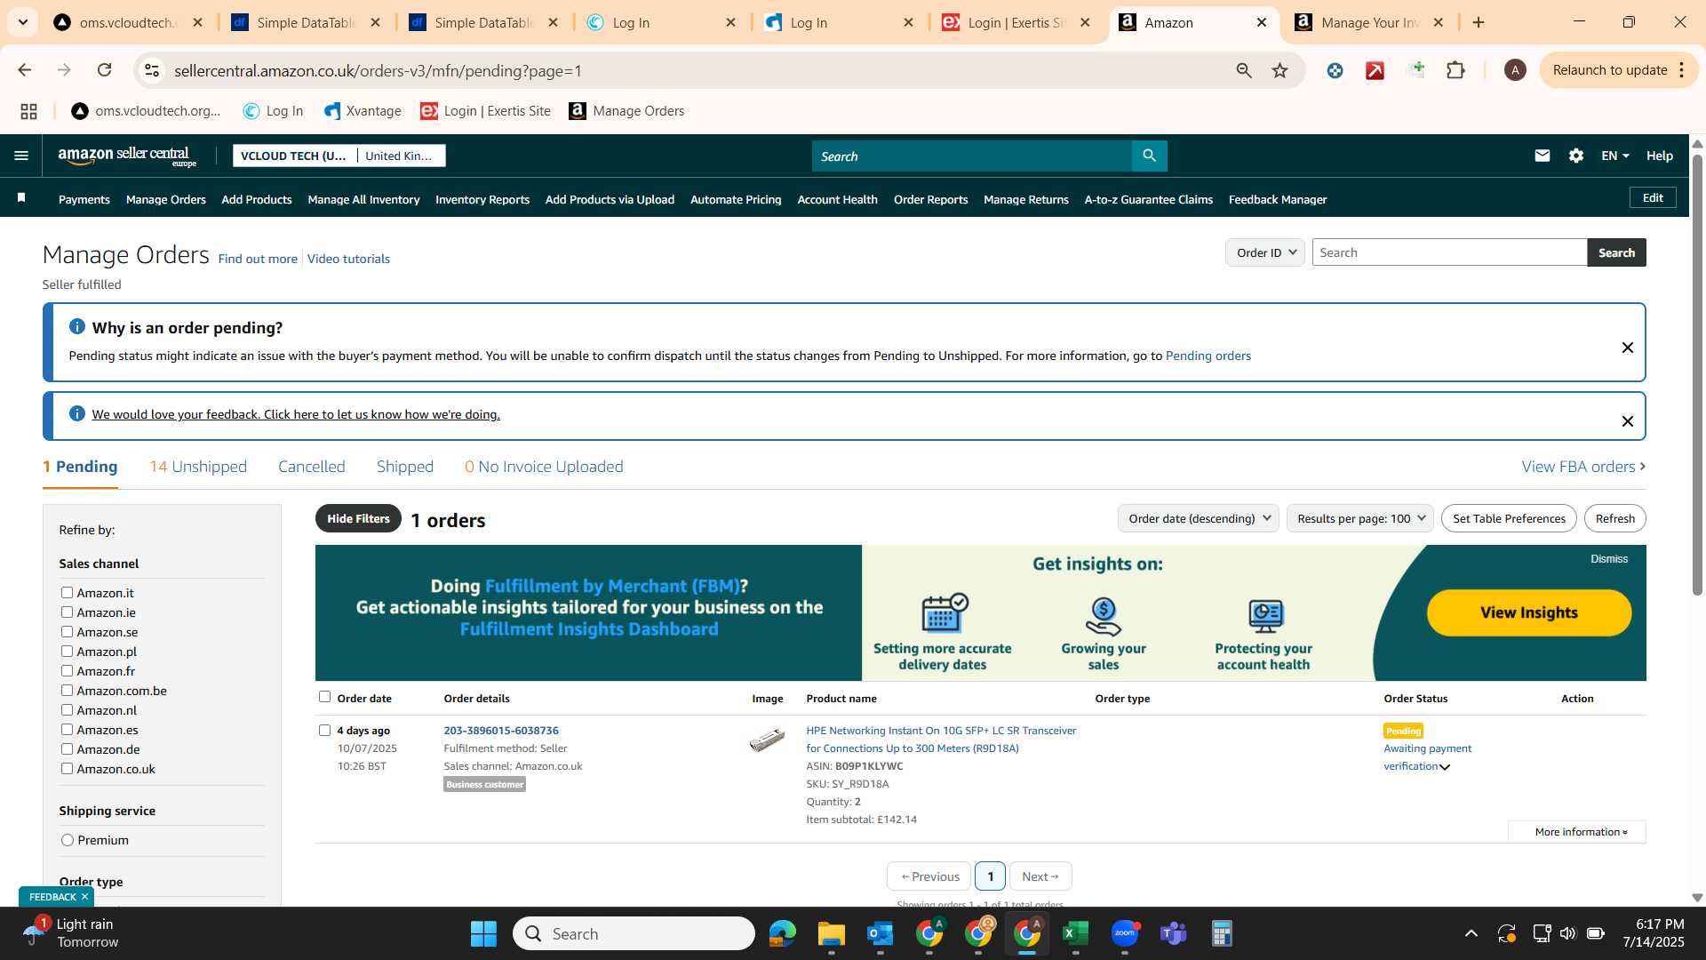Open Microsoft Teams from the taskbar

[1173, 933]
